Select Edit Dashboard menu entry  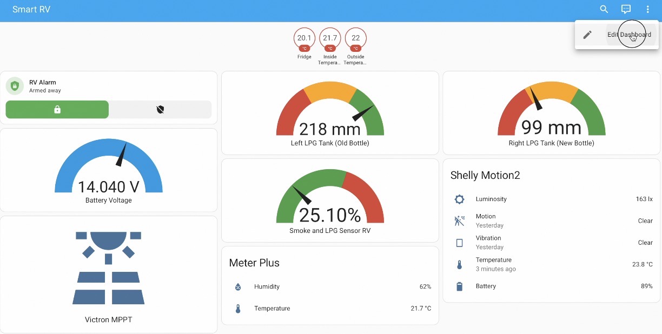coord(617,35)
